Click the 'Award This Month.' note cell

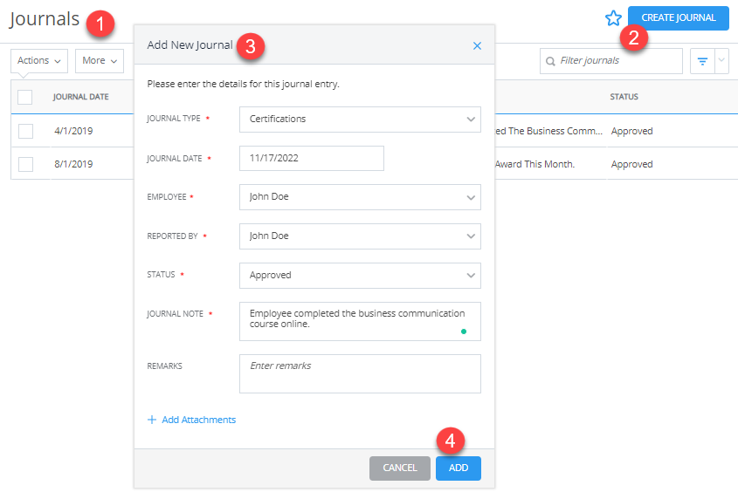(535, 164)
